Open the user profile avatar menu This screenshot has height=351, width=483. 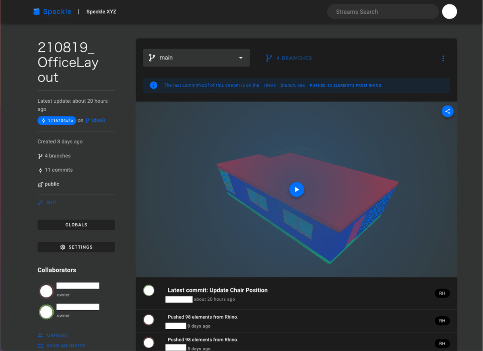click(450, 12)
